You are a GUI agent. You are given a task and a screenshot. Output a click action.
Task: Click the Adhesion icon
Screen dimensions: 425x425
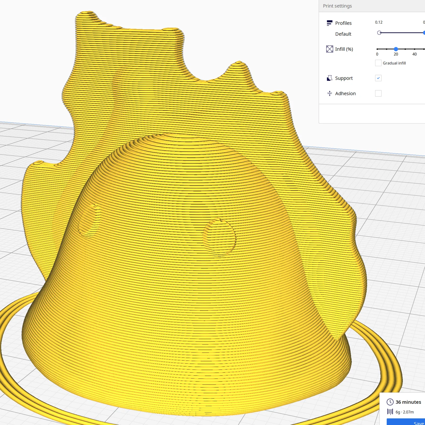pyautogui.click(x=330, y=93)
